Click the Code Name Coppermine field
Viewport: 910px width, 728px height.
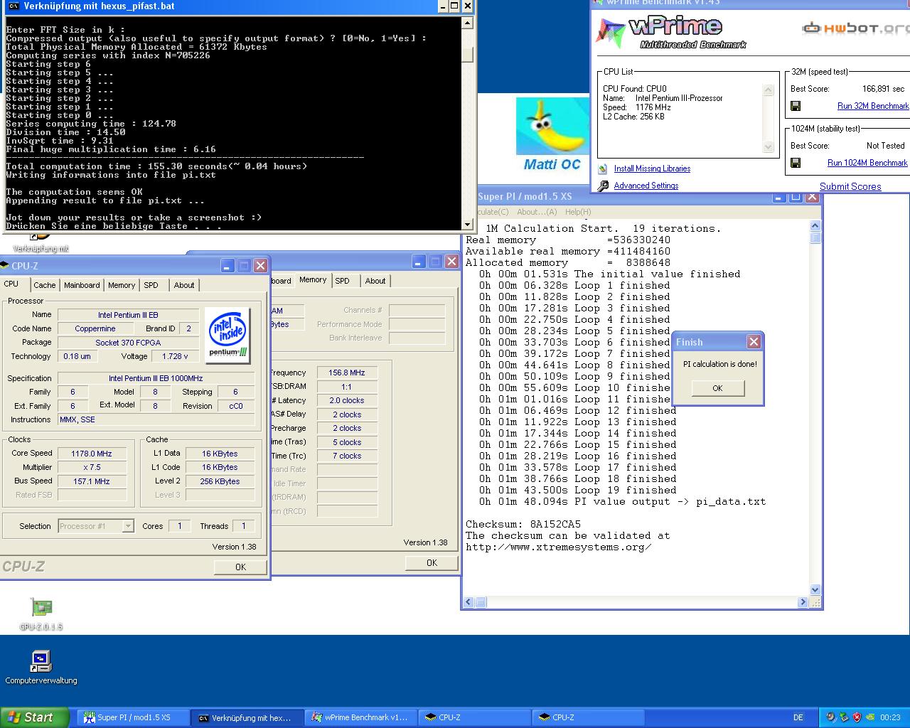click(x=95, y=328)
